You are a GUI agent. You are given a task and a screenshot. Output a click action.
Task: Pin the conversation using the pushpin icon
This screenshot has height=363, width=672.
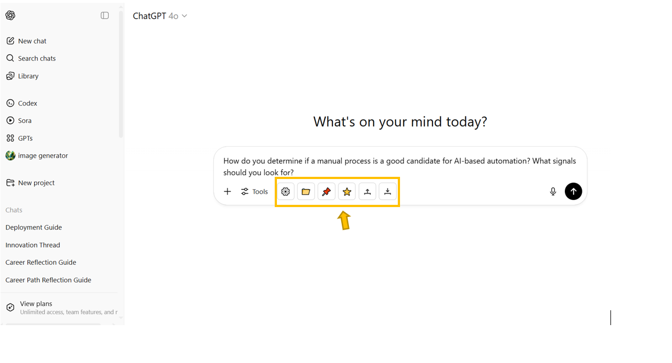pyautogui.click(x=326, y=191)
